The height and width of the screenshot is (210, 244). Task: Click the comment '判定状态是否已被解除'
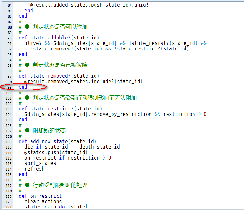click(60, 65)
